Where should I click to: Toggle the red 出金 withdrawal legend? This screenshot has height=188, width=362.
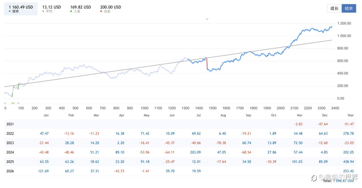click(x=111, y=9)
